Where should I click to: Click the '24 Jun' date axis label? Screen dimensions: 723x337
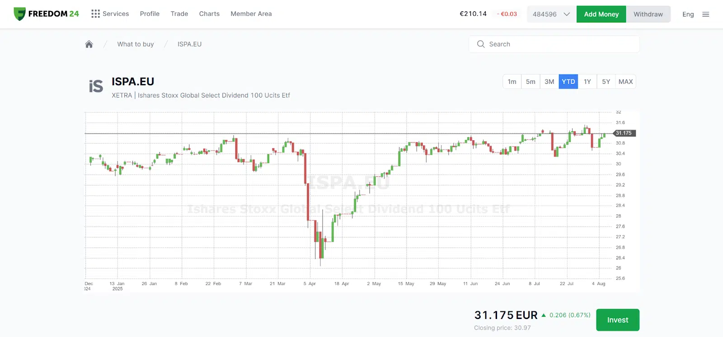502,284
